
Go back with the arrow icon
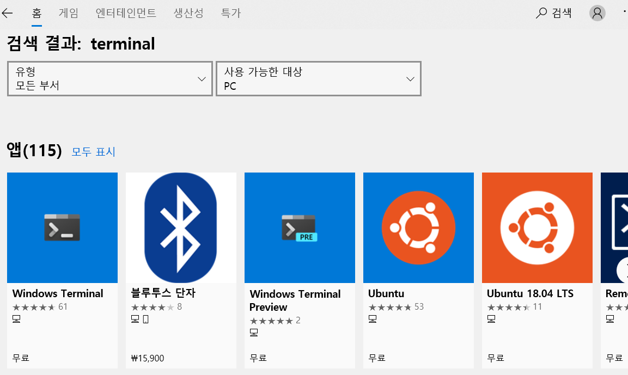click(x=7, y=13)
